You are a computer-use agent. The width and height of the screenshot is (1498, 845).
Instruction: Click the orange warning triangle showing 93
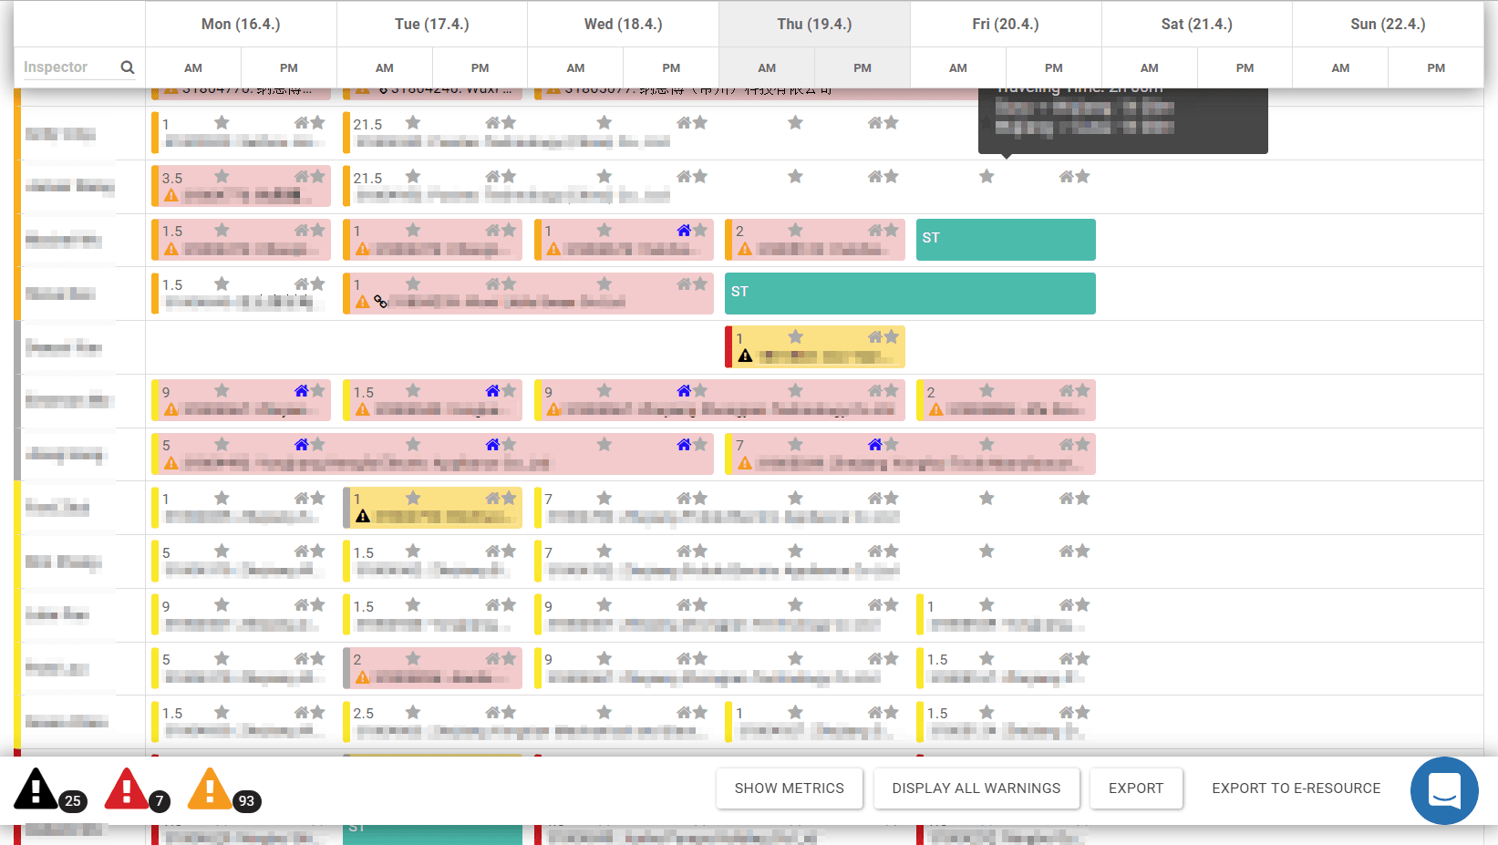click(210, 788)
